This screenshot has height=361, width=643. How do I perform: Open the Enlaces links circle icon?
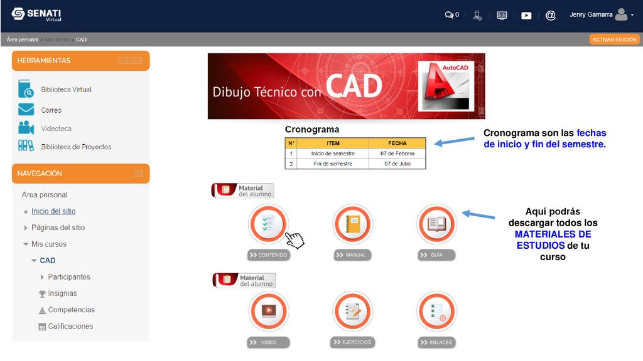point(437,311)
